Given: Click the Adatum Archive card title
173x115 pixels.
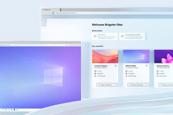Looking at the screenshot, I should pyautogui.click(x=163, y=66).
